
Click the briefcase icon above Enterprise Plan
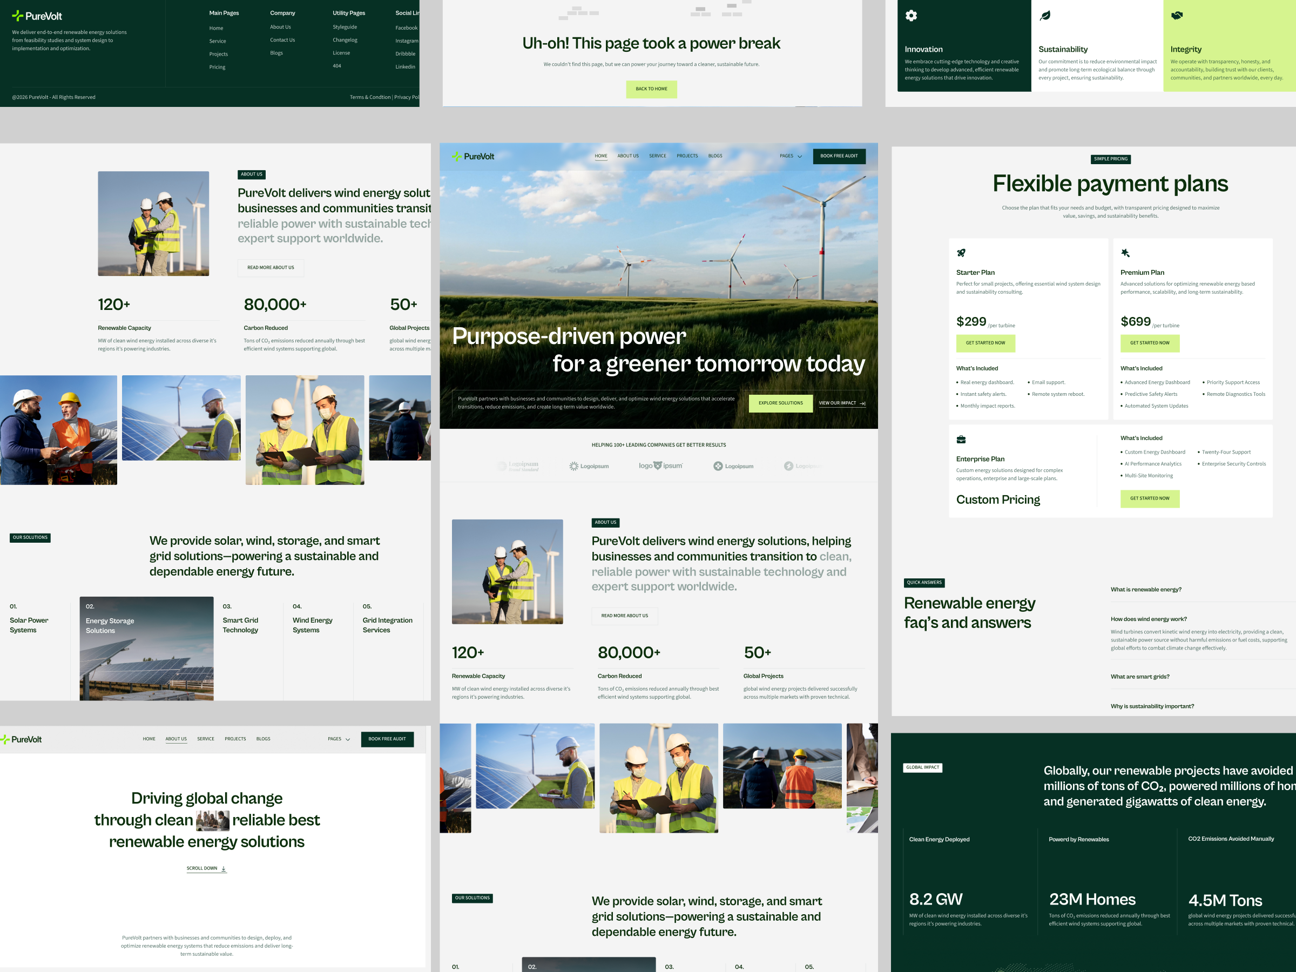[961, 440]
